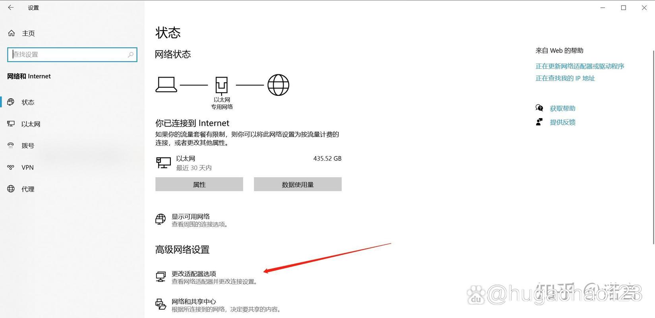
Task: Close the Settings window
Action: point(644,8)
